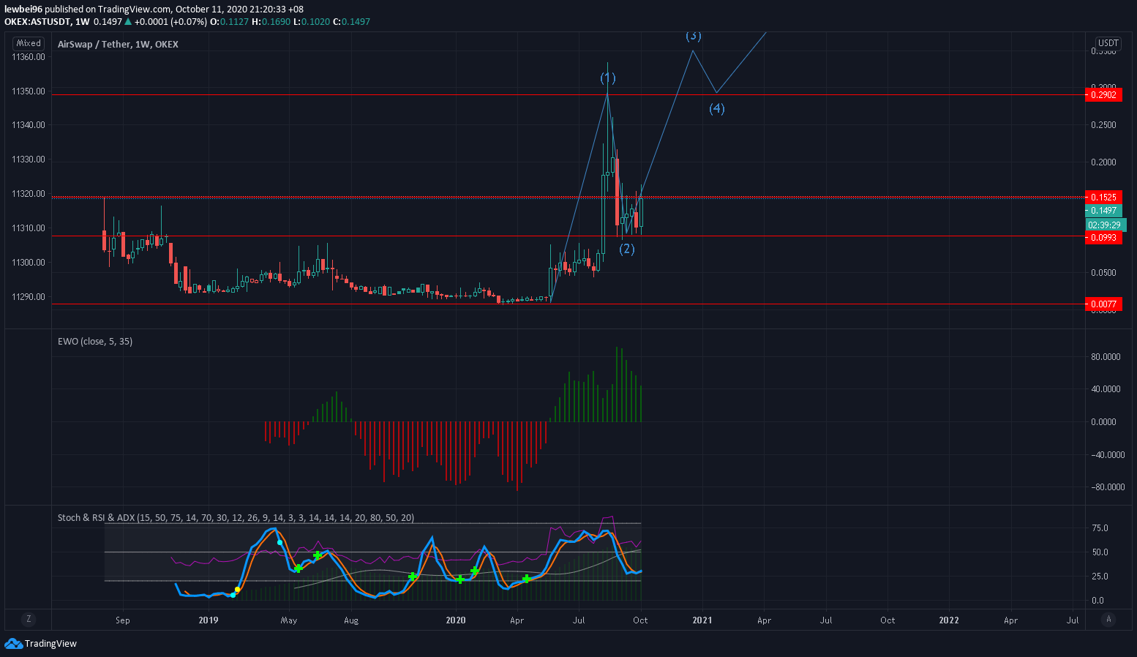Image resolution: width=1137 pixels, height=657 pixels.
Task: Select the red 0.2902 price label
Action: pyautogui.click(x=1103, y=95)
